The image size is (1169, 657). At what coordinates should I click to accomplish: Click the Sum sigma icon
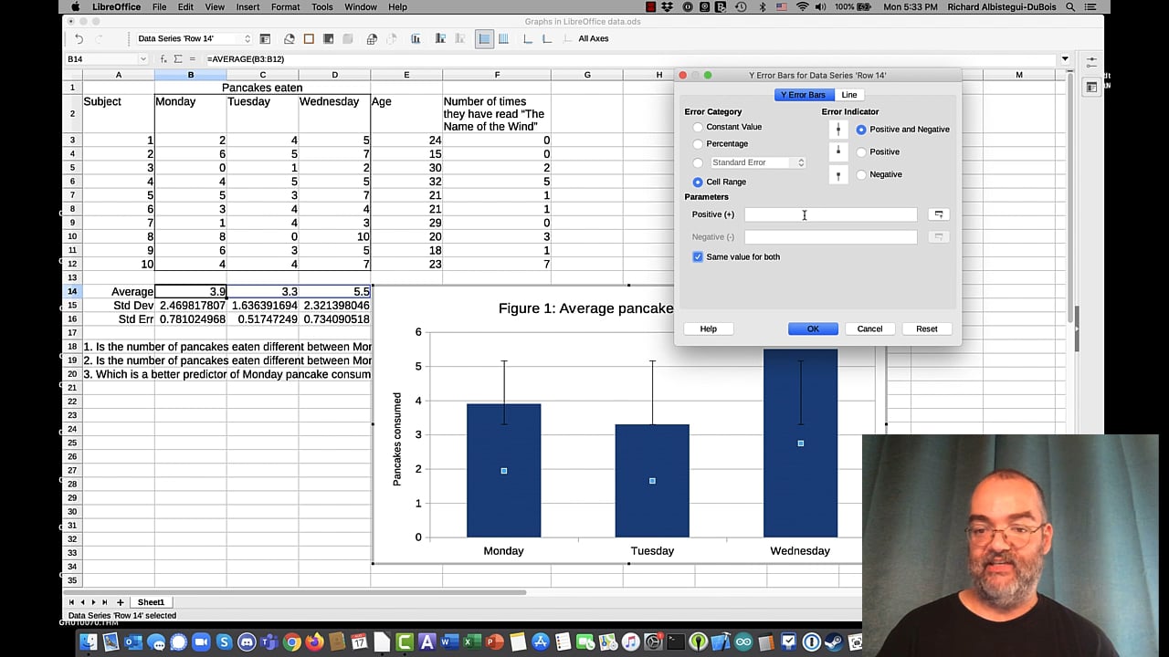(178, 59)
